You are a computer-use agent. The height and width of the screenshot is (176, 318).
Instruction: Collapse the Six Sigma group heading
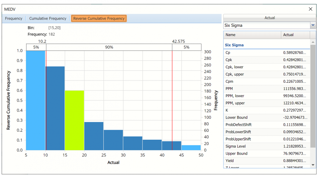pos(234,45)
